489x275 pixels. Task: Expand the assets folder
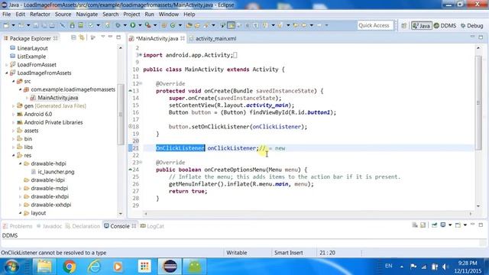[x=14, y=131]
